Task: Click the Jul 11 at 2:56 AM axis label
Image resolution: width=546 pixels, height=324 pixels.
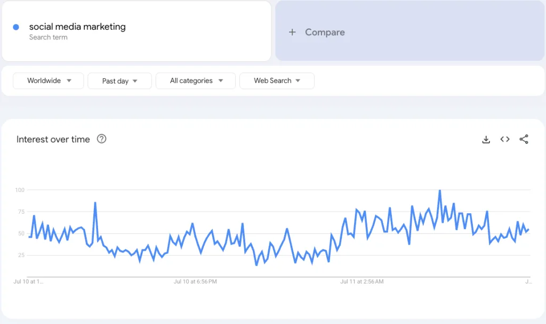Action: [362, 281]
